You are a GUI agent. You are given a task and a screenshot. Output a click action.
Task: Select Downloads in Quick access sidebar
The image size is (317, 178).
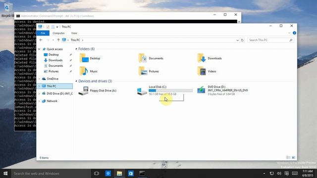tap(55, 60)
